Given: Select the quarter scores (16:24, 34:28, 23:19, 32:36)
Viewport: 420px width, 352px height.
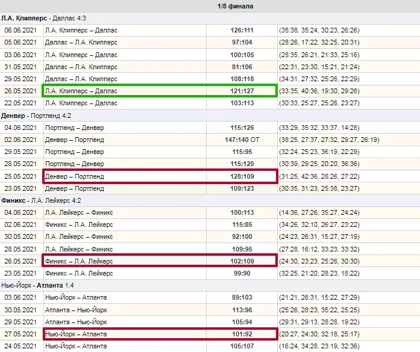Looking at the screenshot, I should click(319, 346).
